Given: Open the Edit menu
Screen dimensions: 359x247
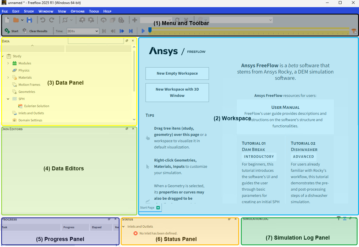Looking at the screenshot, I should [16, 11].
